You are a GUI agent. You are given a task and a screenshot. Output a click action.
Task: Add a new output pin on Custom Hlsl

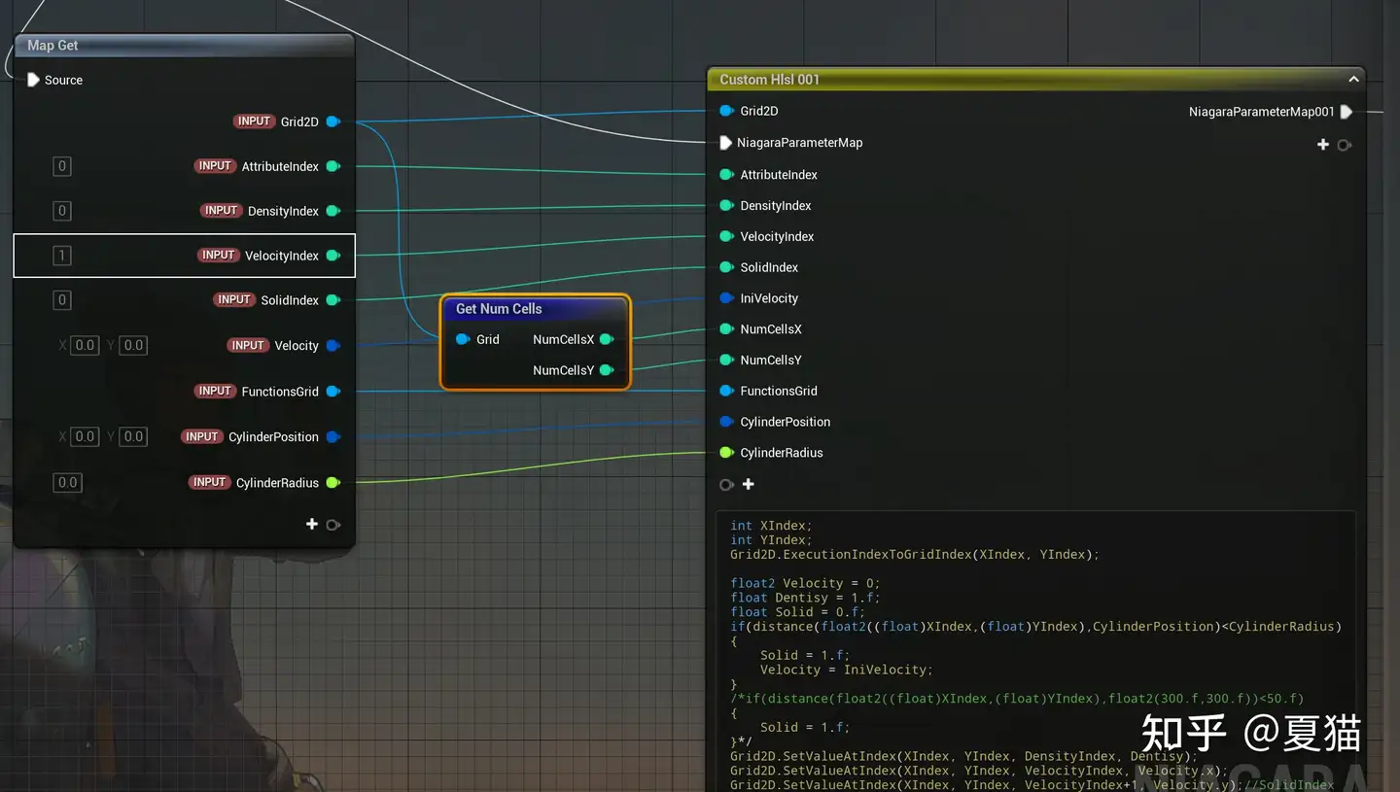coord(1323,145)
